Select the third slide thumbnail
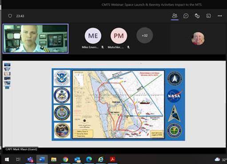Viewport: 227px width, 164px height. [x=7, y=74]
